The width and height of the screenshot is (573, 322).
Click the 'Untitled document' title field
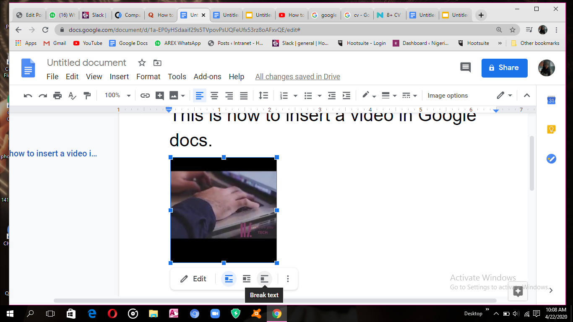click(86, 63)
